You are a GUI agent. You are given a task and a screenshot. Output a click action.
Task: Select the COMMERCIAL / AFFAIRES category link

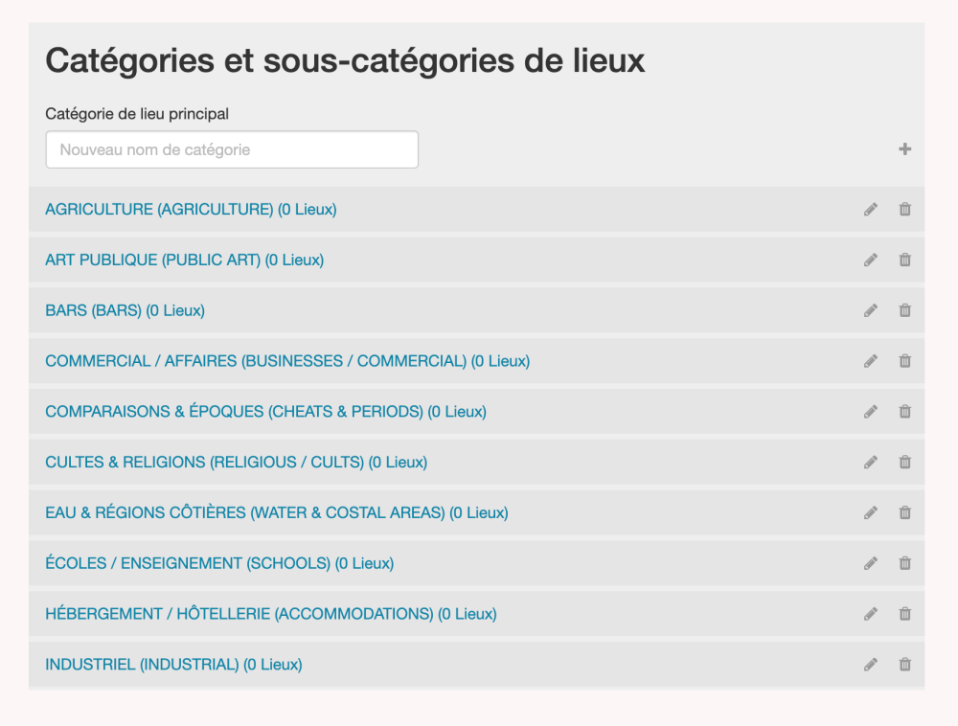click(x=287, y=361)
